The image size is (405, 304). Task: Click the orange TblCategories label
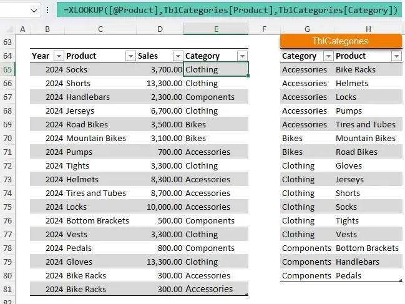341,41
